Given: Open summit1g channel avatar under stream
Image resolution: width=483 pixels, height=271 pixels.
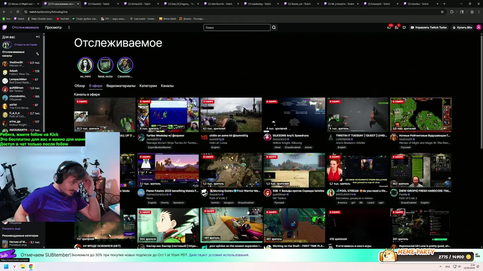Looking at the screenshot, I should [x=204, y=138].
